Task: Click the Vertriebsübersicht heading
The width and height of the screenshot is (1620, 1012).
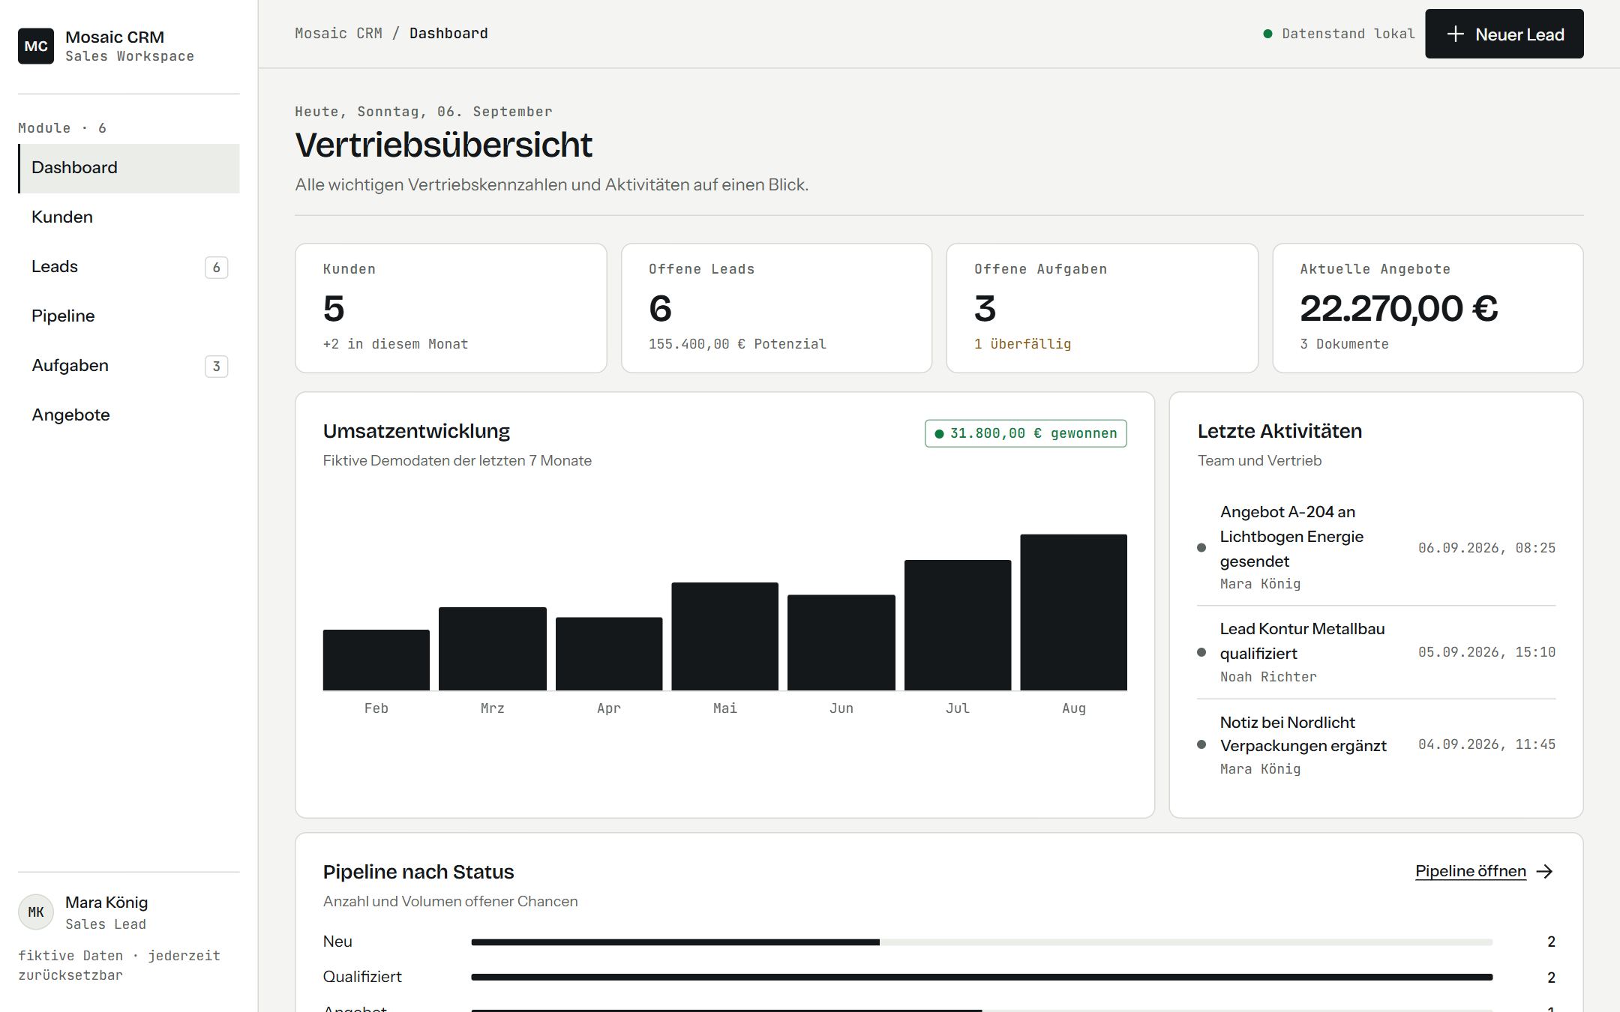Action: 443,145
